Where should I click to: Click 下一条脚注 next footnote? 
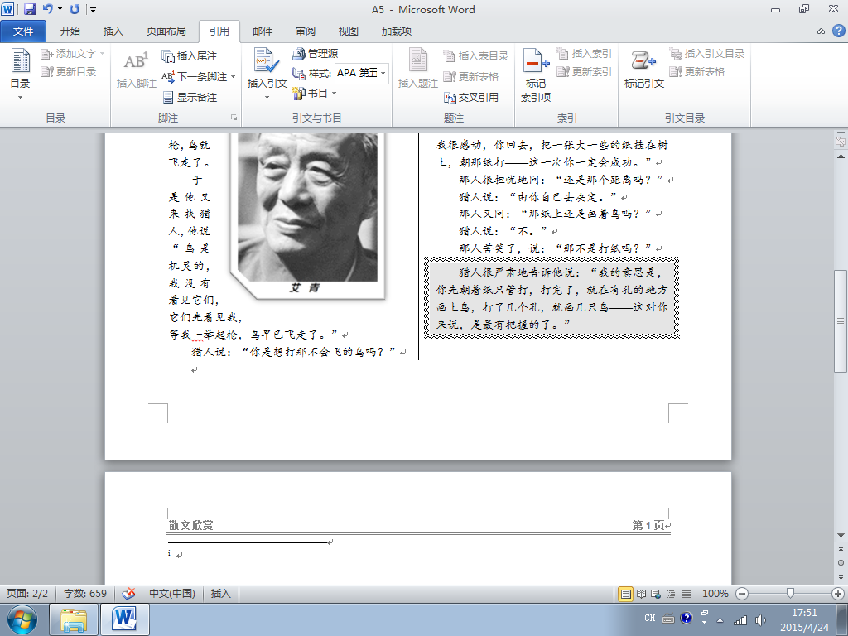point(194,76)
